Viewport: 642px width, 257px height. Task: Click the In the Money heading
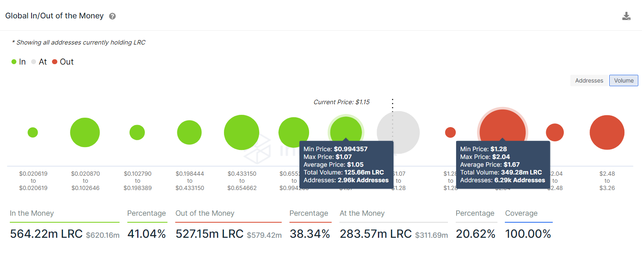[x=32, y=213]
